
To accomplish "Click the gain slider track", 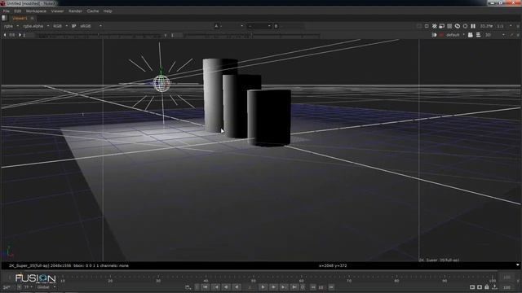I will (x=99, y=35).
